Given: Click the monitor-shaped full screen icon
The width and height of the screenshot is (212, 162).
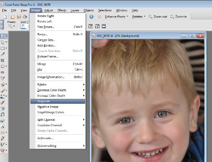Looking at the screenshot, I should (104, 26).
